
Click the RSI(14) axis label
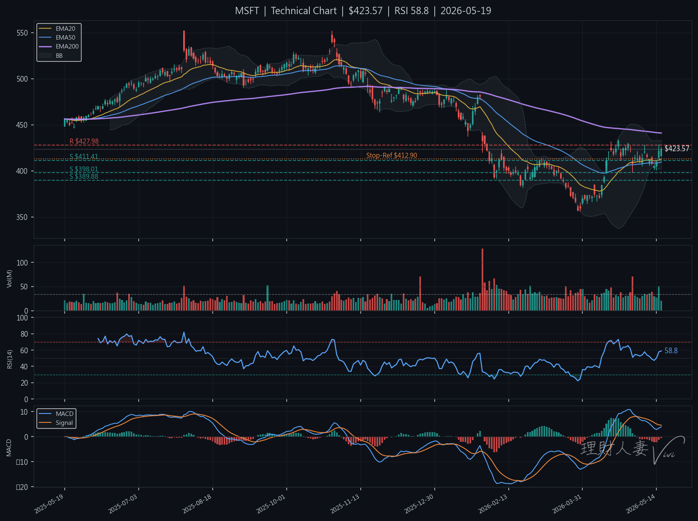[10, 359]
